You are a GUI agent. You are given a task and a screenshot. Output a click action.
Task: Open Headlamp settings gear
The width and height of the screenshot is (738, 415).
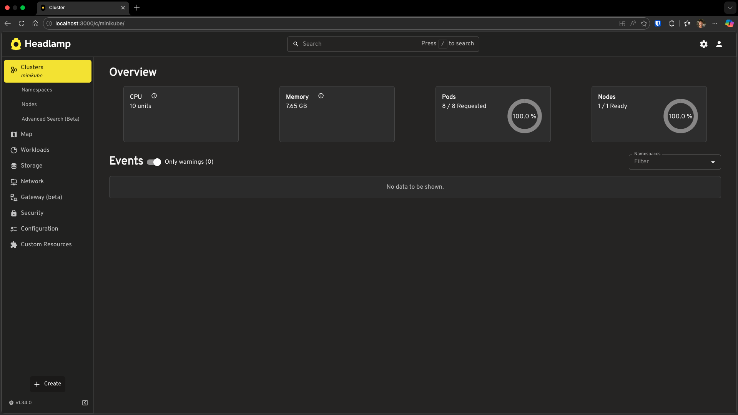(704, 44)
